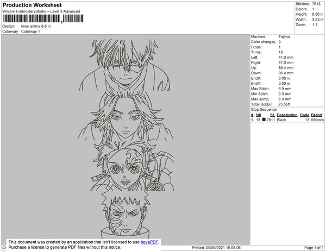Click Colorway 1 value
The height and width of the screenshot is (252, 326).
(30, 31)
